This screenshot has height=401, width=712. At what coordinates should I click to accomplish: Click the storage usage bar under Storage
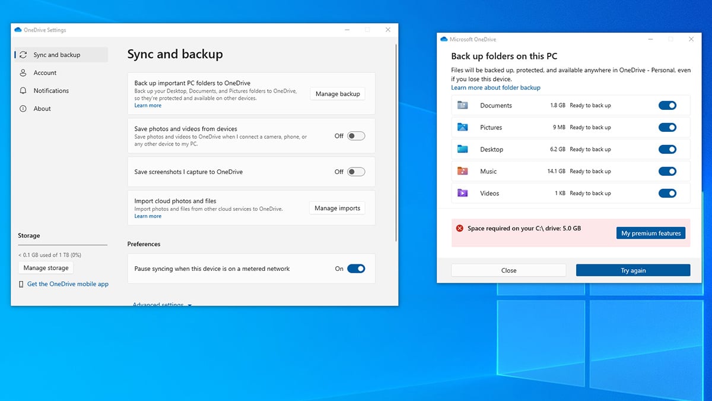(x=62, y=245)
